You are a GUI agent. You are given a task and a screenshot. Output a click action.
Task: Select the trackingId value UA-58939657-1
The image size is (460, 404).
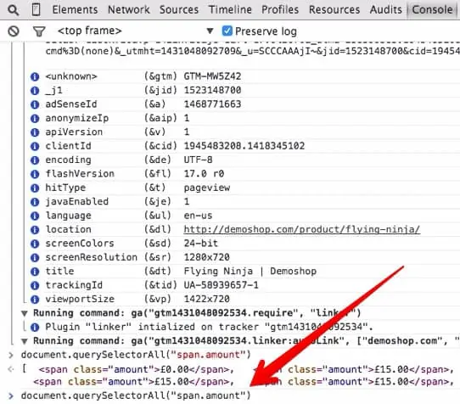pyautogui.click(x=221, y=285)
